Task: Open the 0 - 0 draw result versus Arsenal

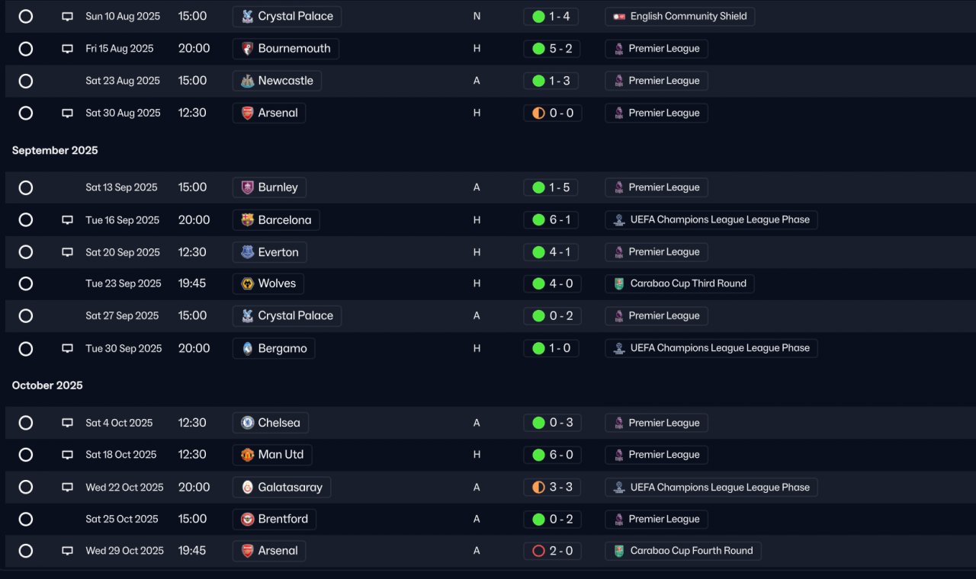Action: point(552,114)
